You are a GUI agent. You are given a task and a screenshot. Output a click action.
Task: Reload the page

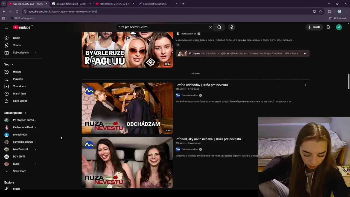(x=17, y=11)
